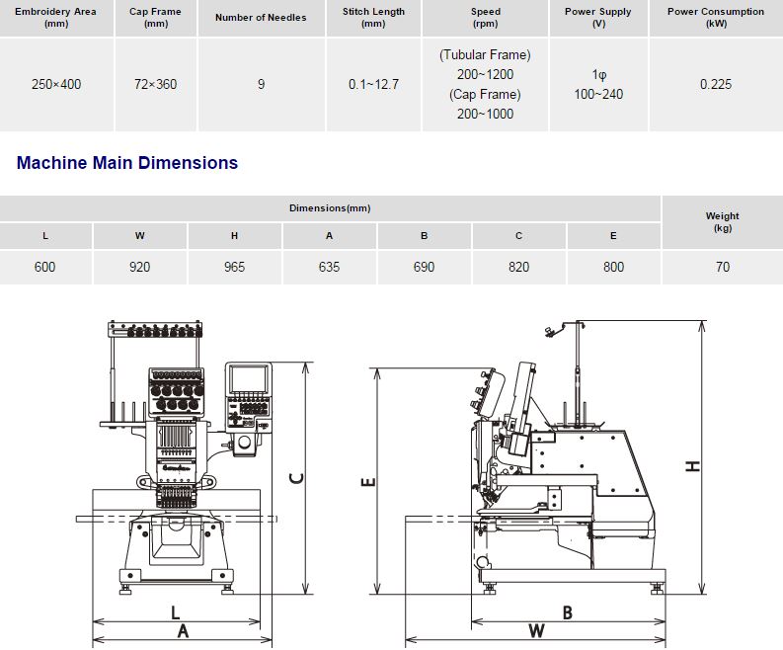
Task: Click the C label on the front-view diagram
Action: pyautogui.click(x=296, y=478)
